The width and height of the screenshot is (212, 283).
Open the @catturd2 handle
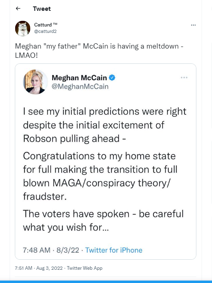(45, 31)
